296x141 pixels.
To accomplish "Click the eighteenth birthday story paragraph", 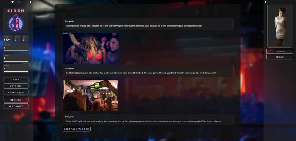I will pos(134,26).
